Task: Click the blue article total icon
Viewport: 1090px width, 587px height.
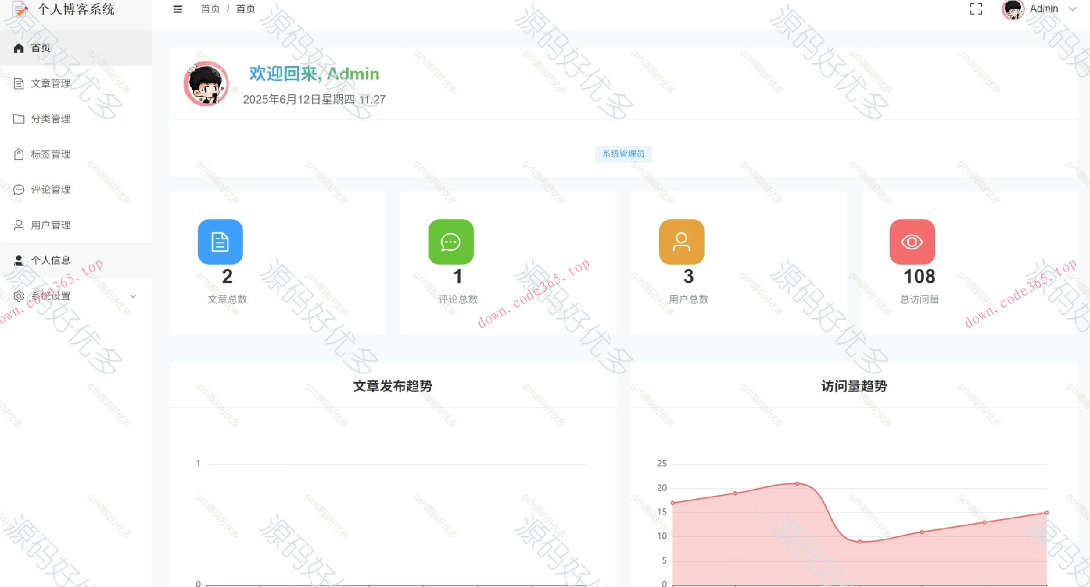Action: 220,242
